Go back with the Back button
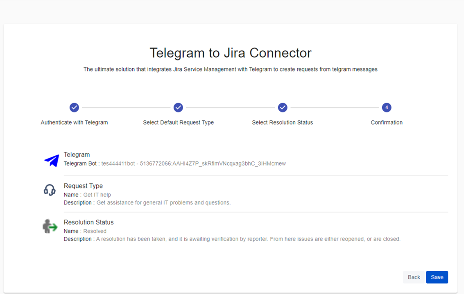Viewport: 464px width, 294px height. tap(414, 277)
